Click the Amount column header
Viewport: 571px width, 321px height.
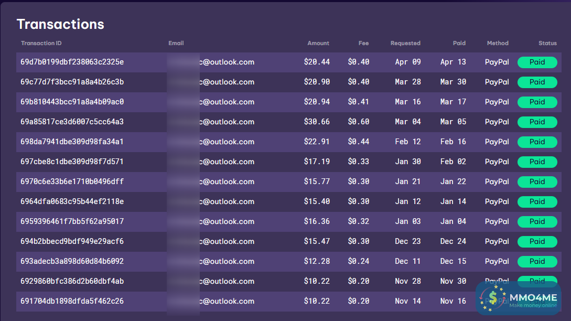[x=318, y=43]
